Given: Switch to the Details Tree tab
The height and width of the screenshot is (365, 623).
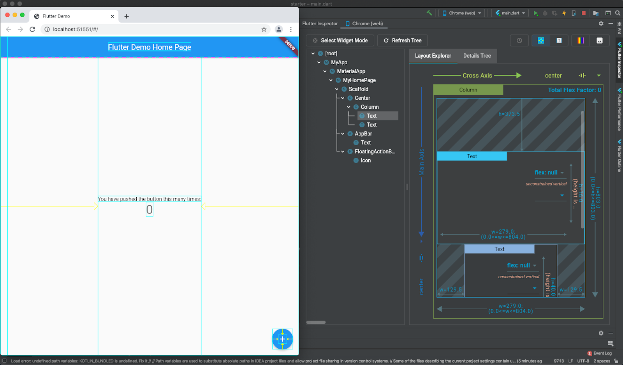Looking at the screenshot, I should (477, 56).
